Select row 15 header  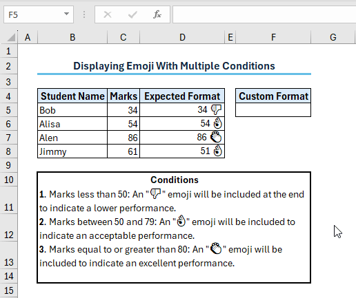coord(8,290)
